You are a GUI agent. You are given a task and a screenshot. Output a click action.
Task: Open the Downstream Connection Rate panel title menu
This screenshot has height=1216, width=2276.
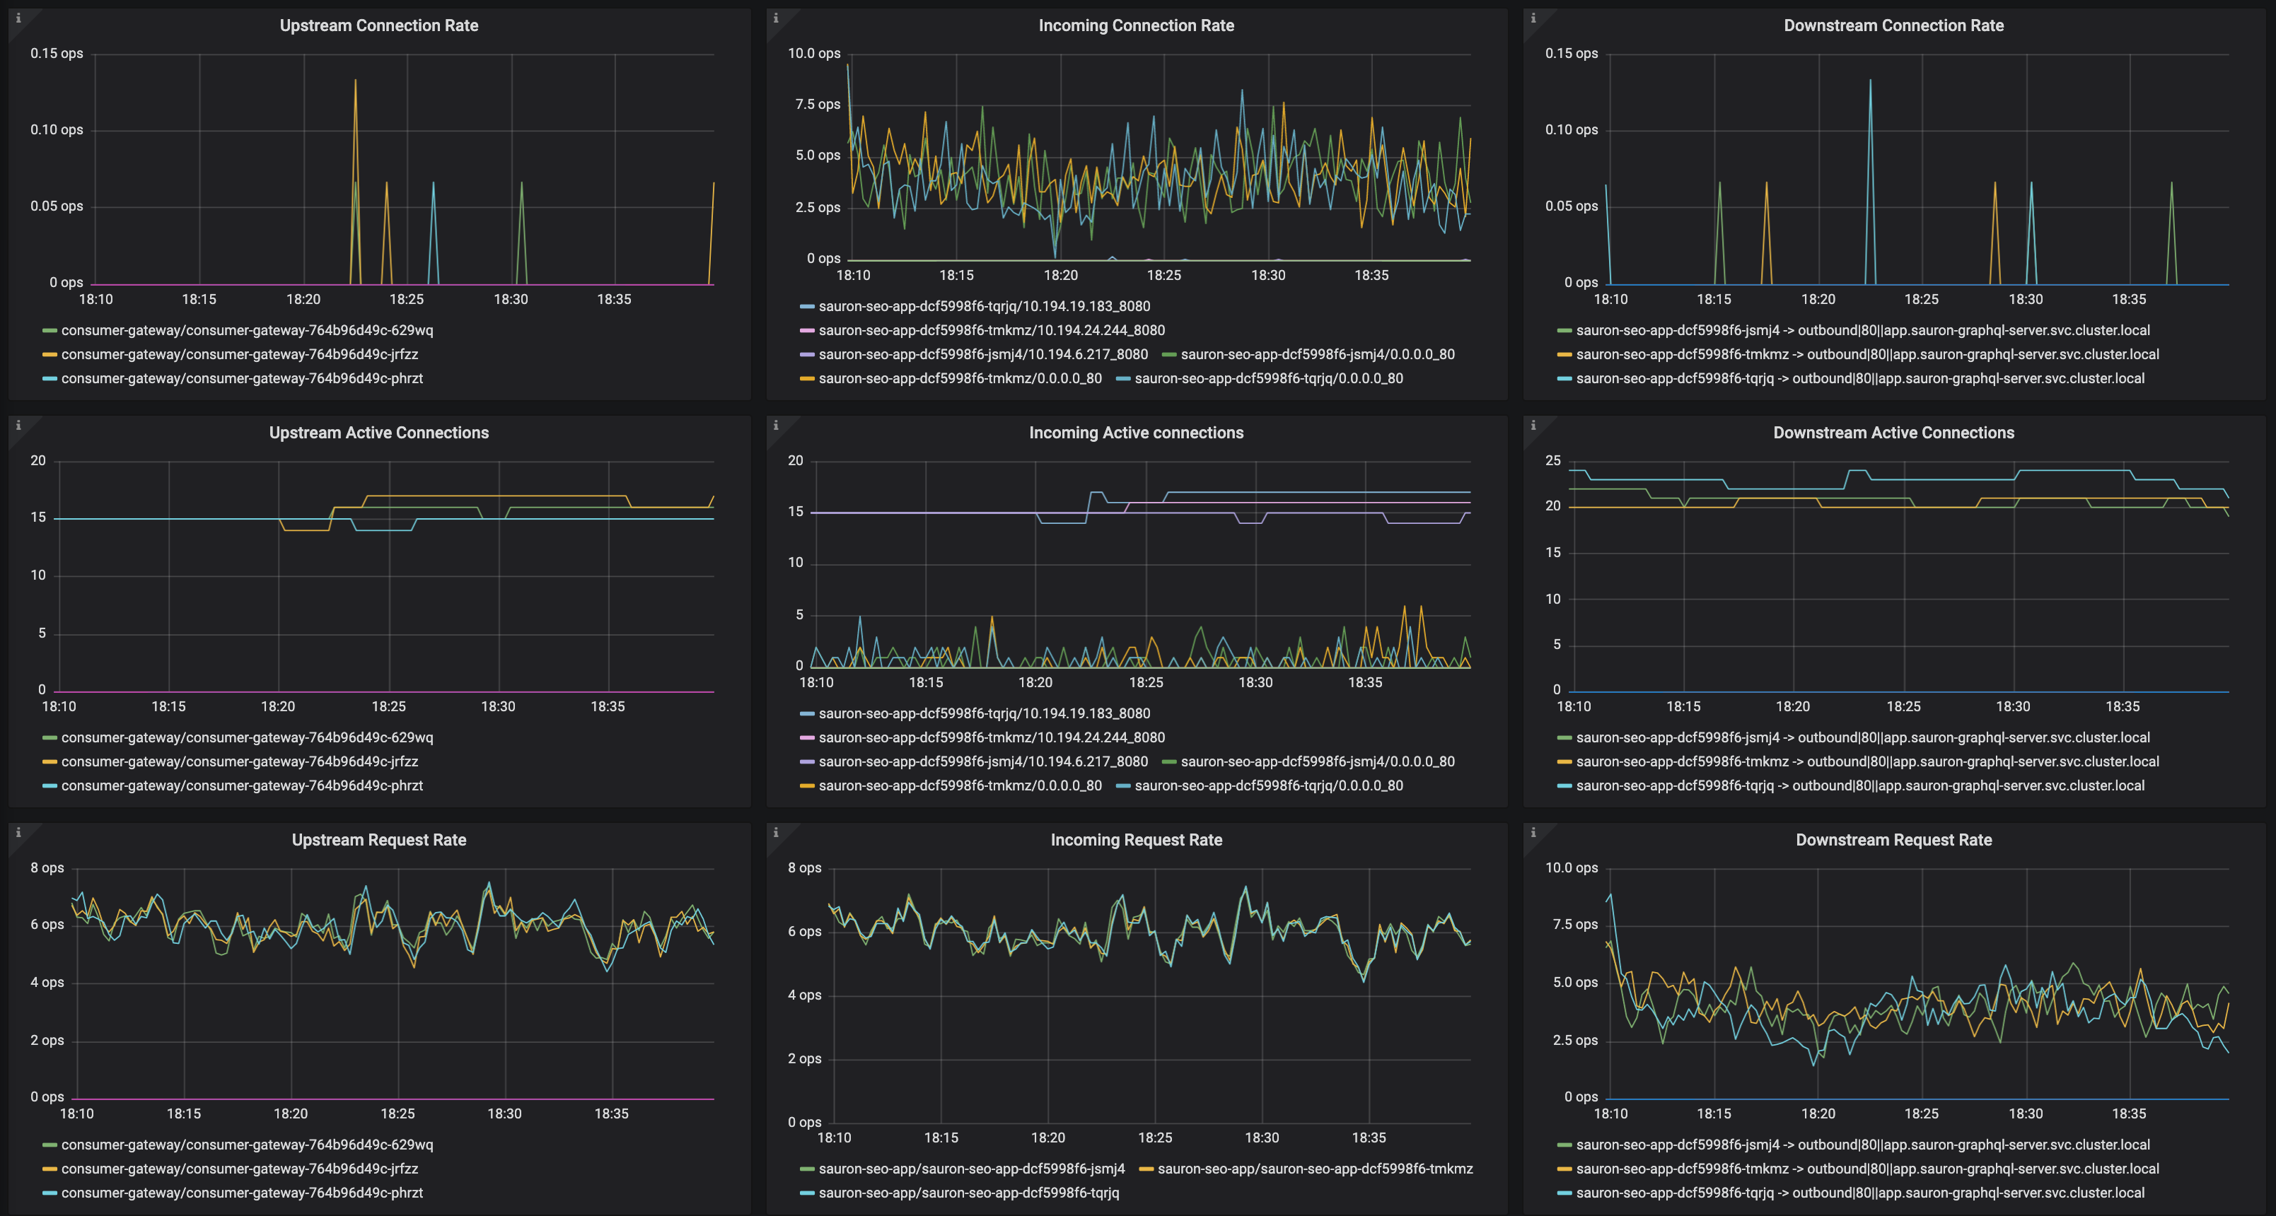1893,25
